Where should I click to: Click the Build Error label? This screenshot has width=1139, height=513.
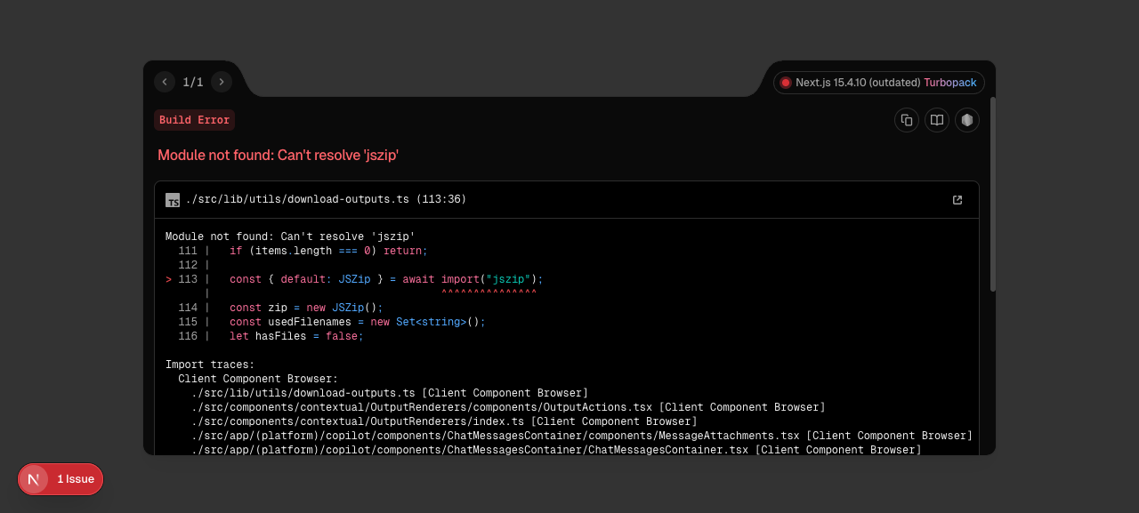coord(194,120)
